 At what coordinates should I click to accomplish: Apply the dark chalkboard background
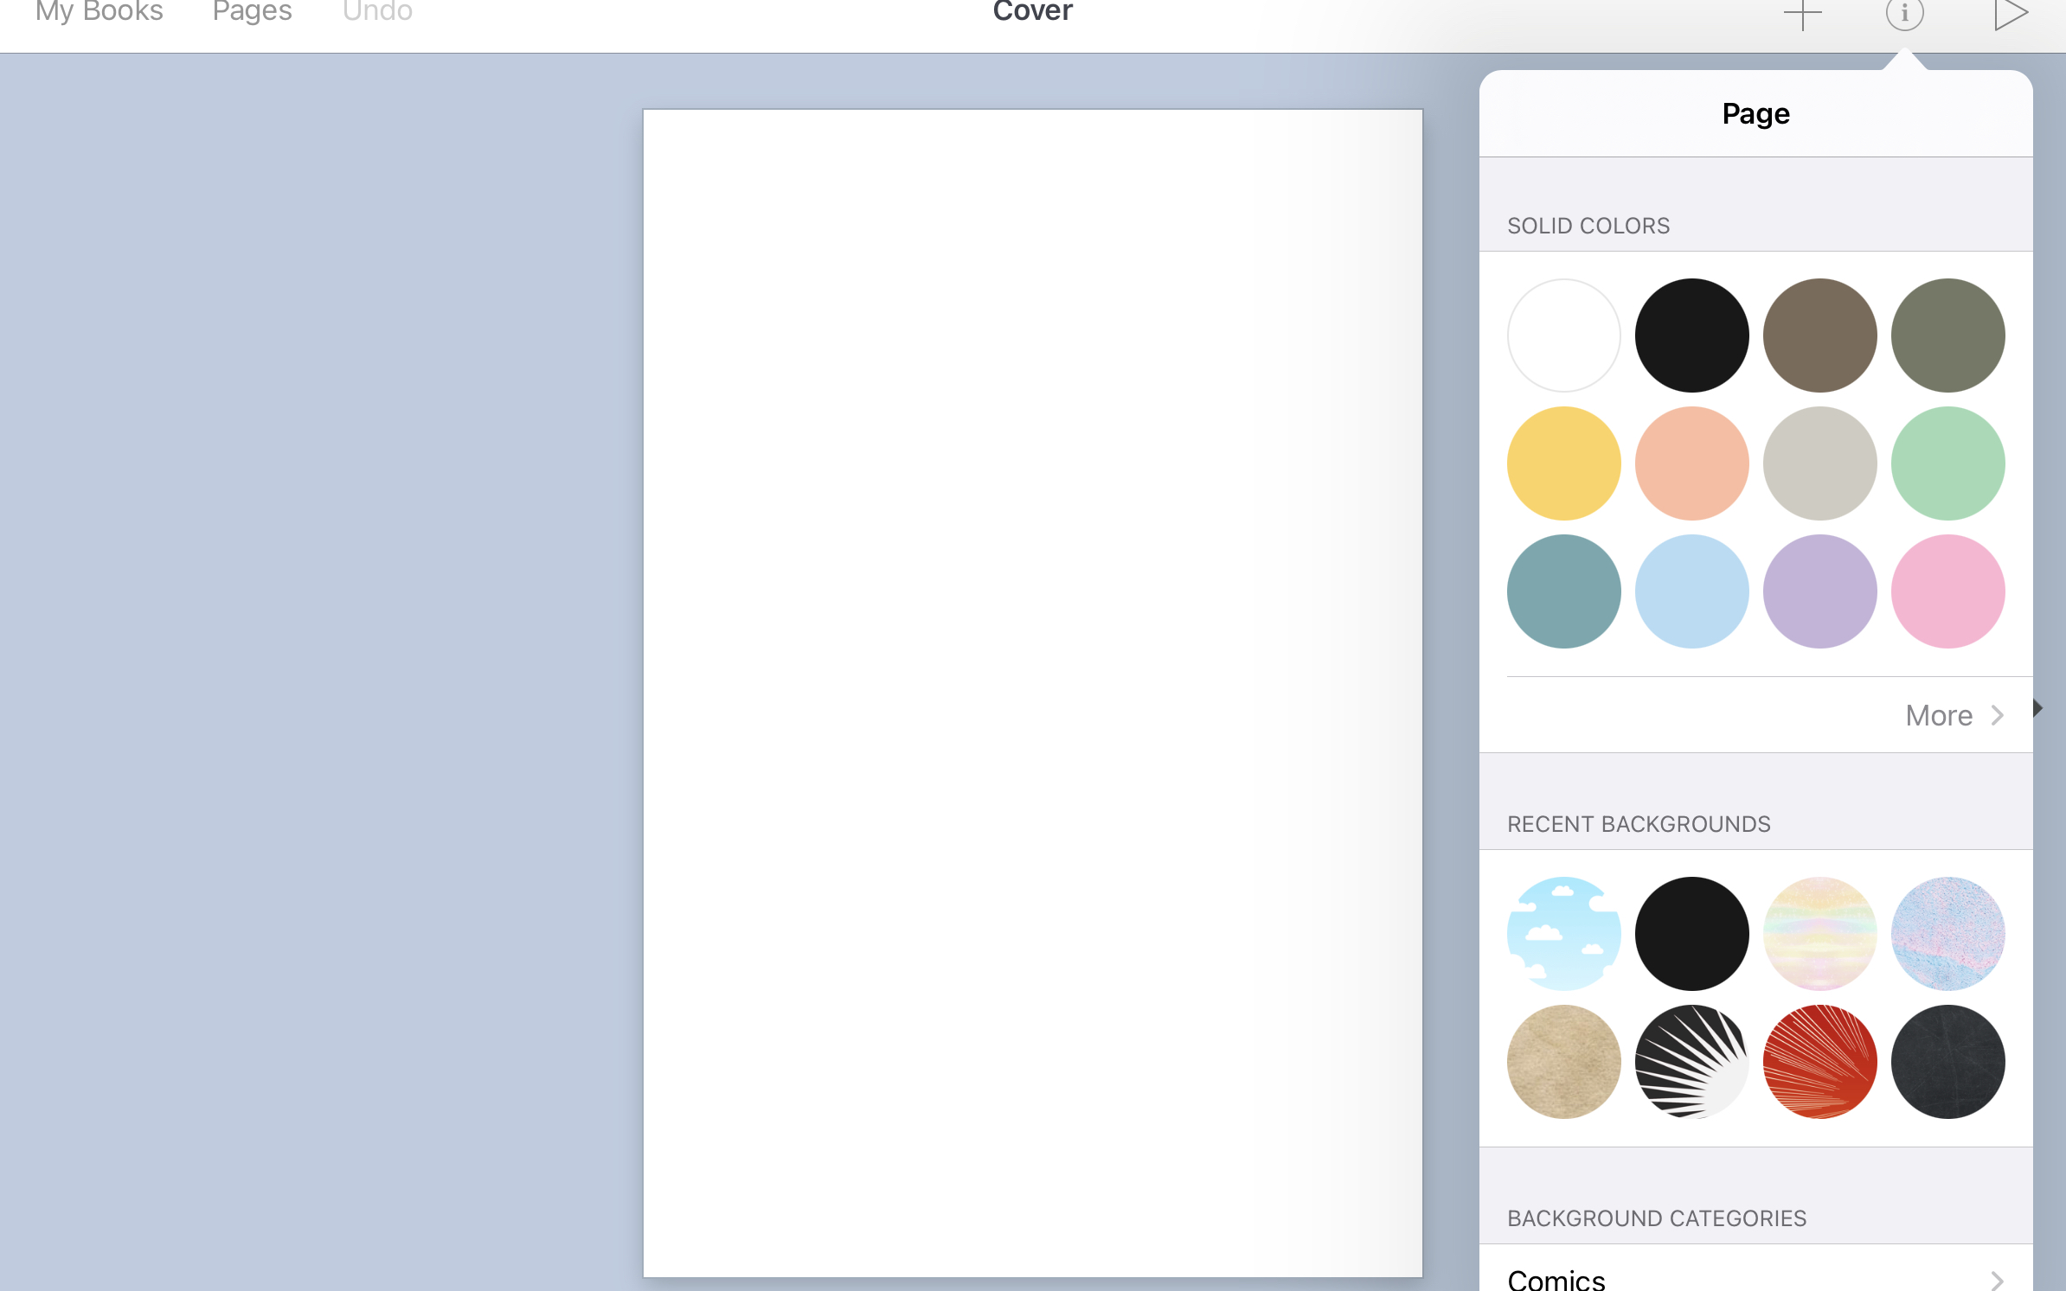[x=1947, y=1062]
